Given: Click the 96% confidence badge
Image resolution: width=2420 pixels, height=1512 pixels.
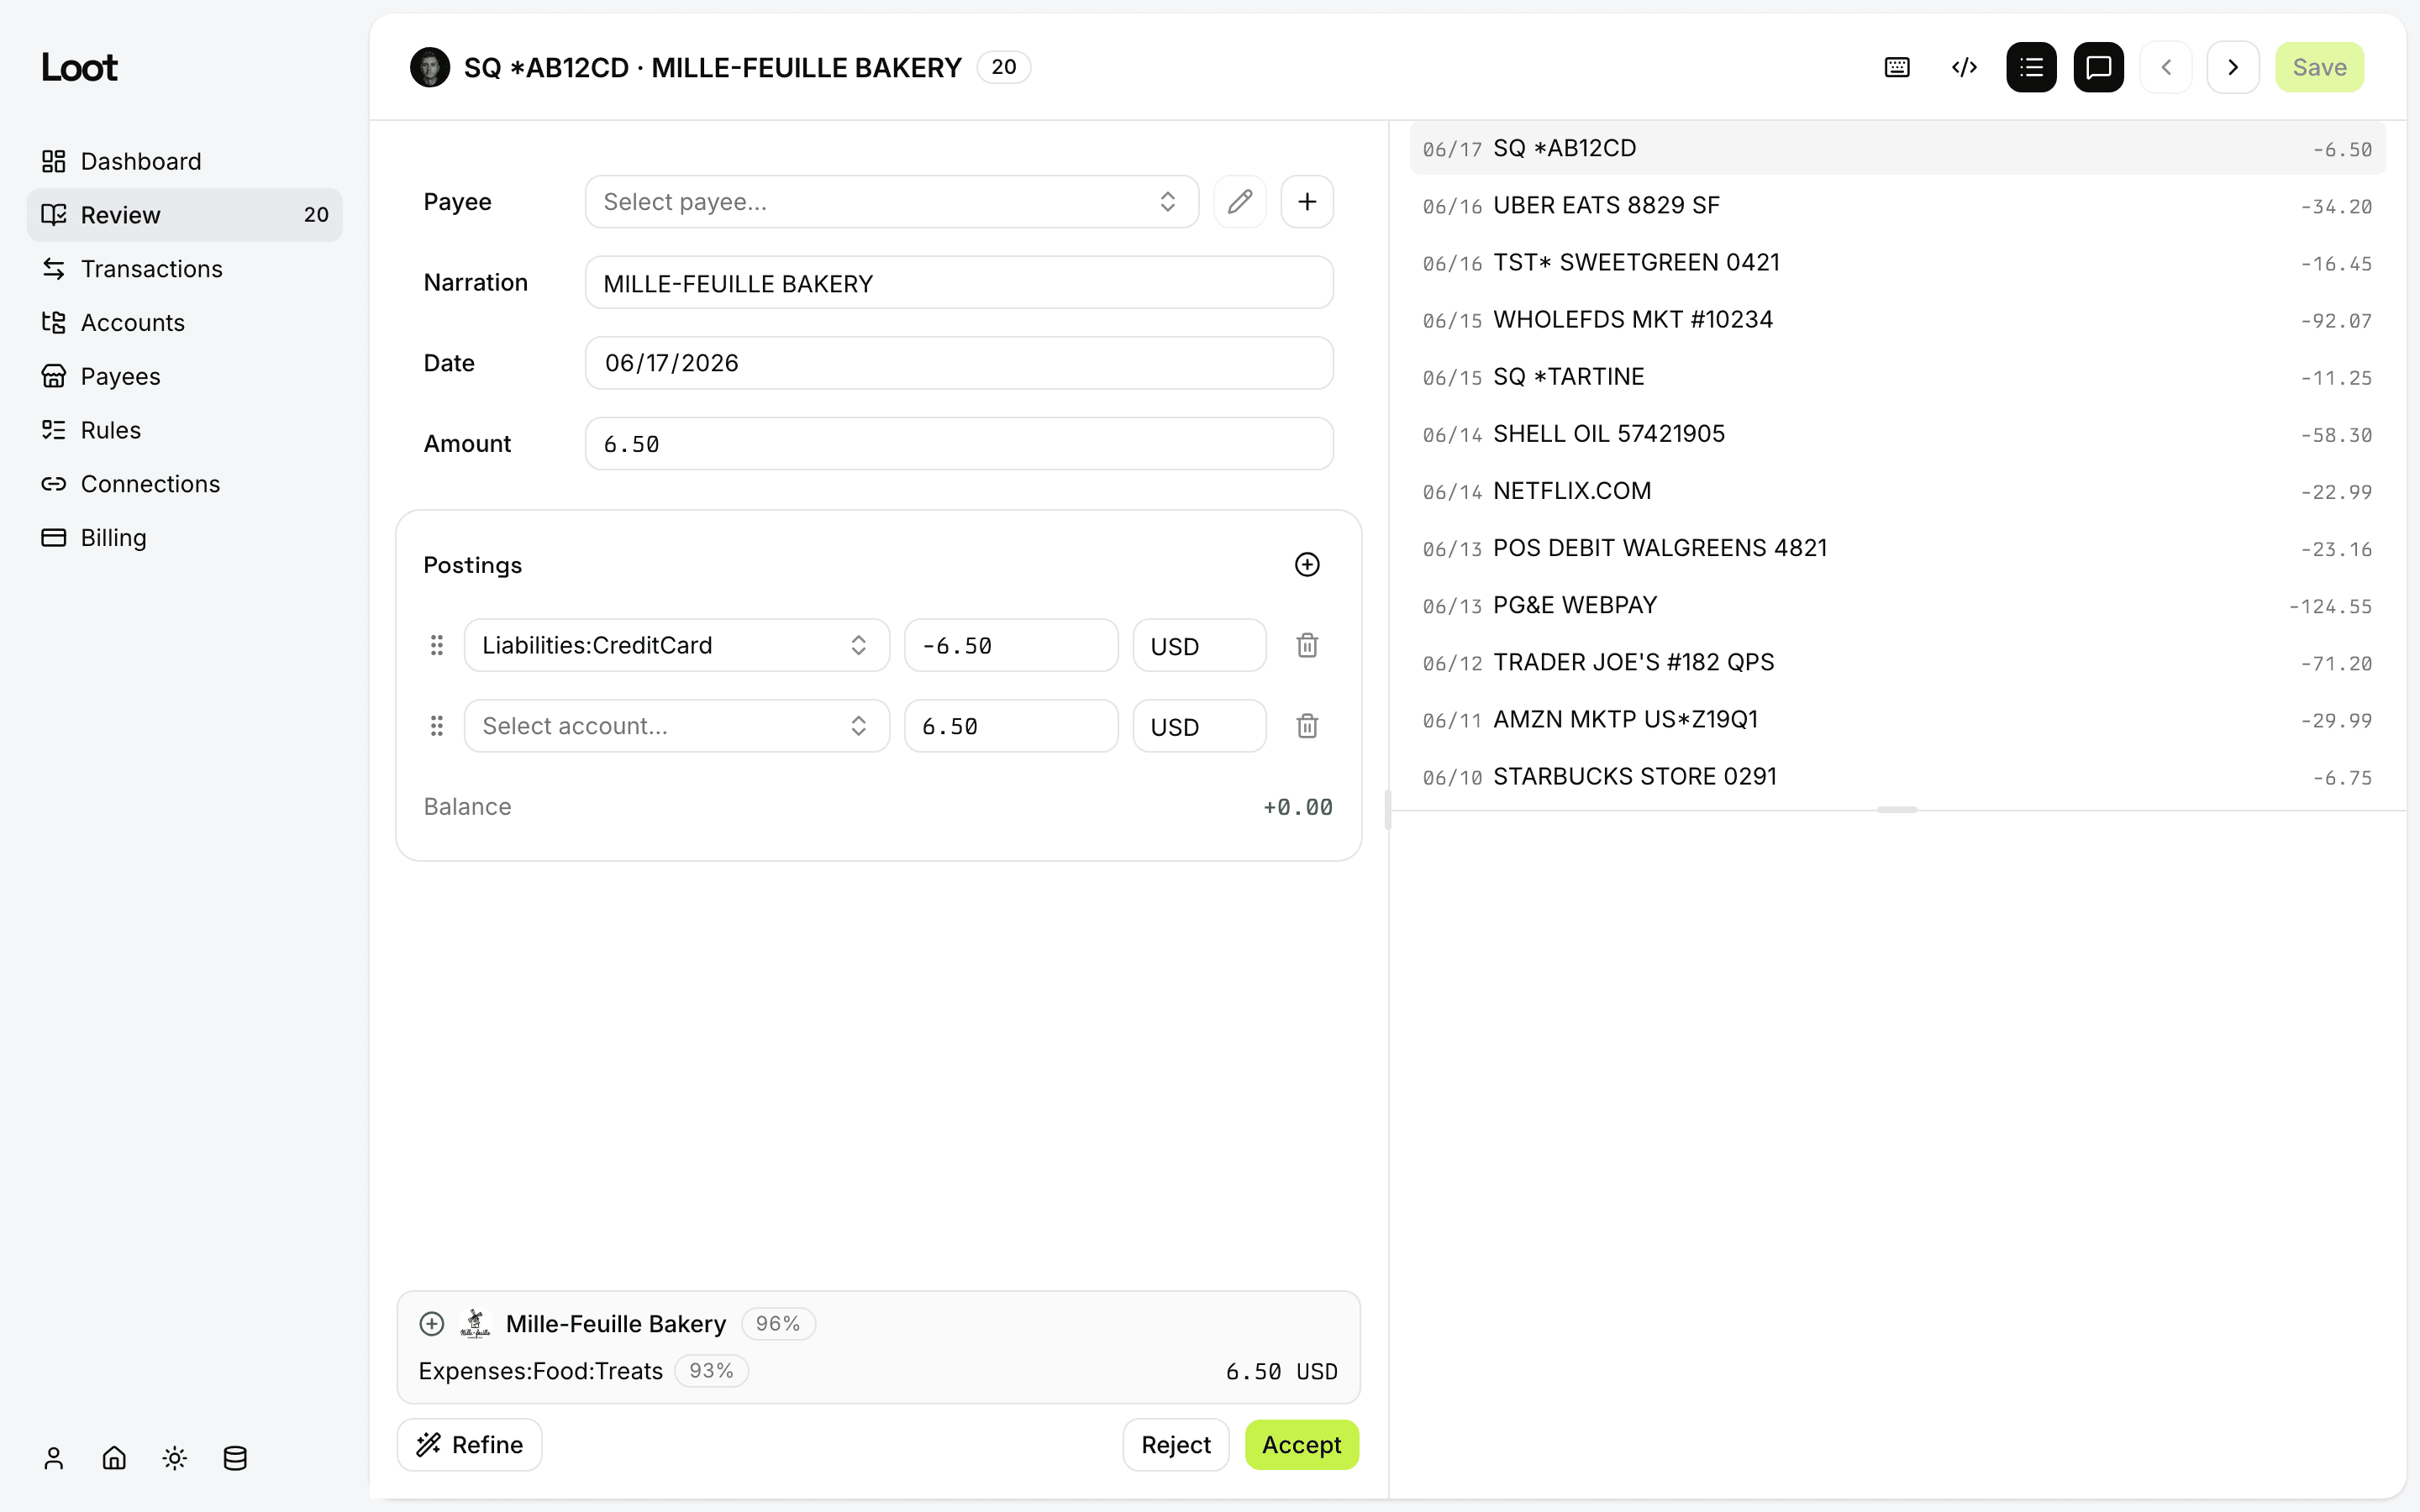Looking at the screenshot, I should click(x=778, y=1323).
